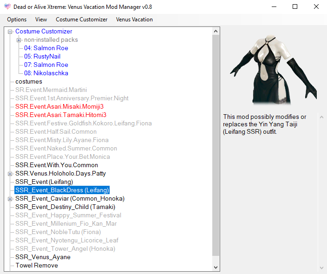The width and height of the screenshot is (327, 274).
Task: Select SSR_Venus_Ayane mod
Action: click(x=43, y=257)
